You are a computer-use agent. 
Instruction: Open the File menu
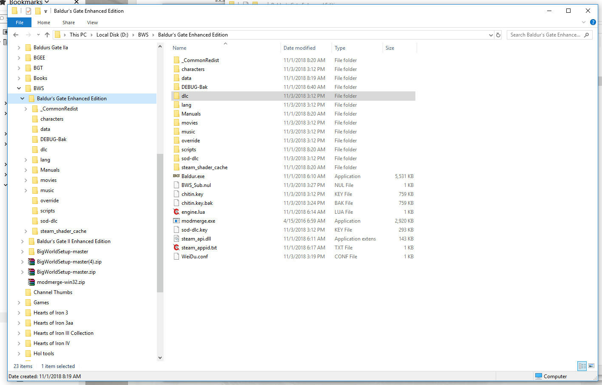[x=20, y=23]
